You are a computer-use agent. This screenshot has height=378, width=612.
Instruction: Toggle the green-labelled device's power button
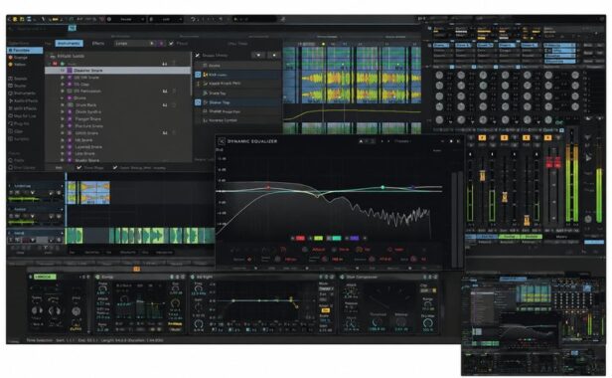31,277
